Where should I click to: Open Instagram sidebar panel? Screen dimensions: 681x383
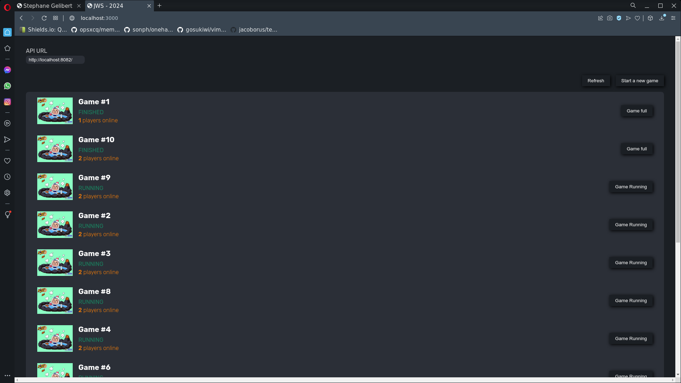(7, 102)
